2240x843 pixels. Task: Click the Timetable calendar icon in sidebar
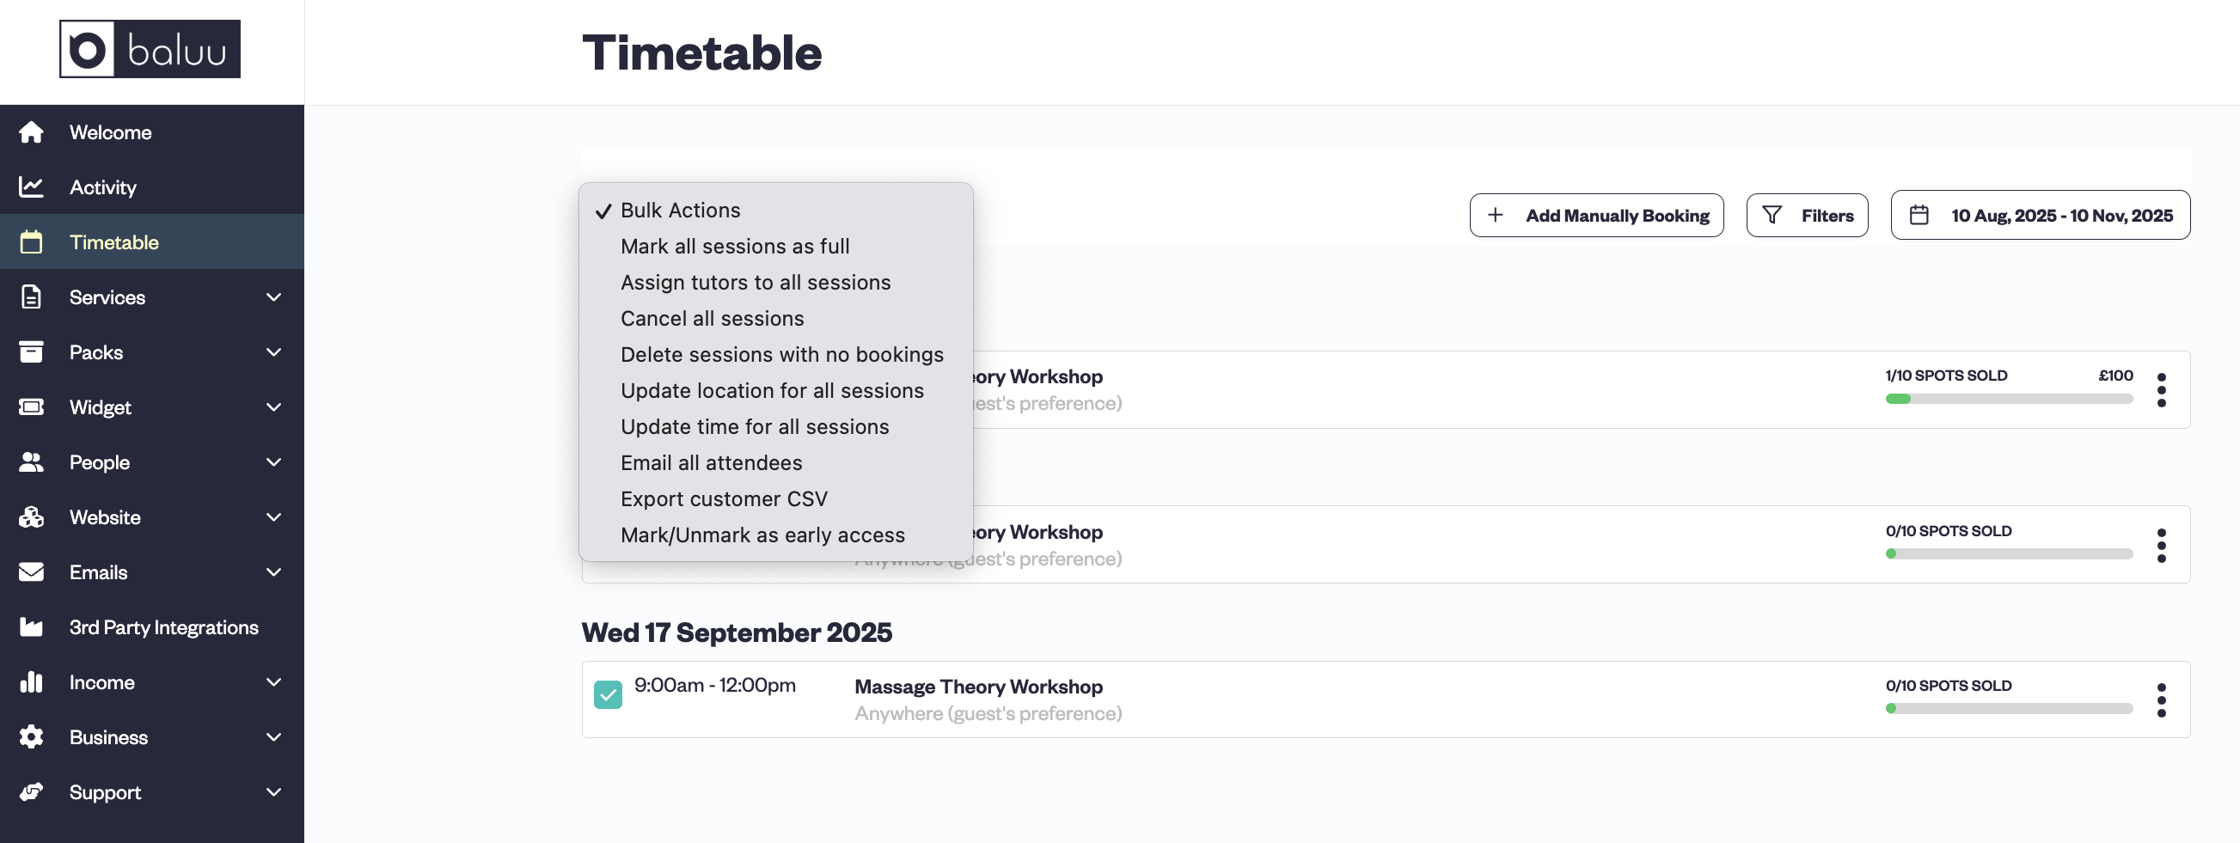click(x=31, y=241)
